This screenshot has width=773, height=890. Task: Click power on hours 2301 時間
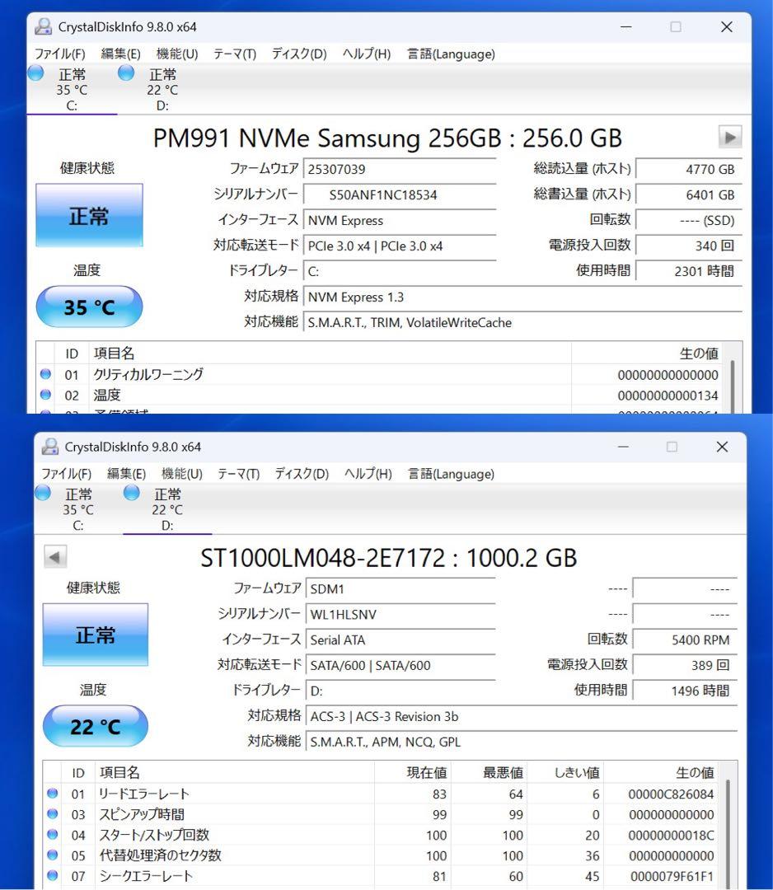(x=689, y=271)
